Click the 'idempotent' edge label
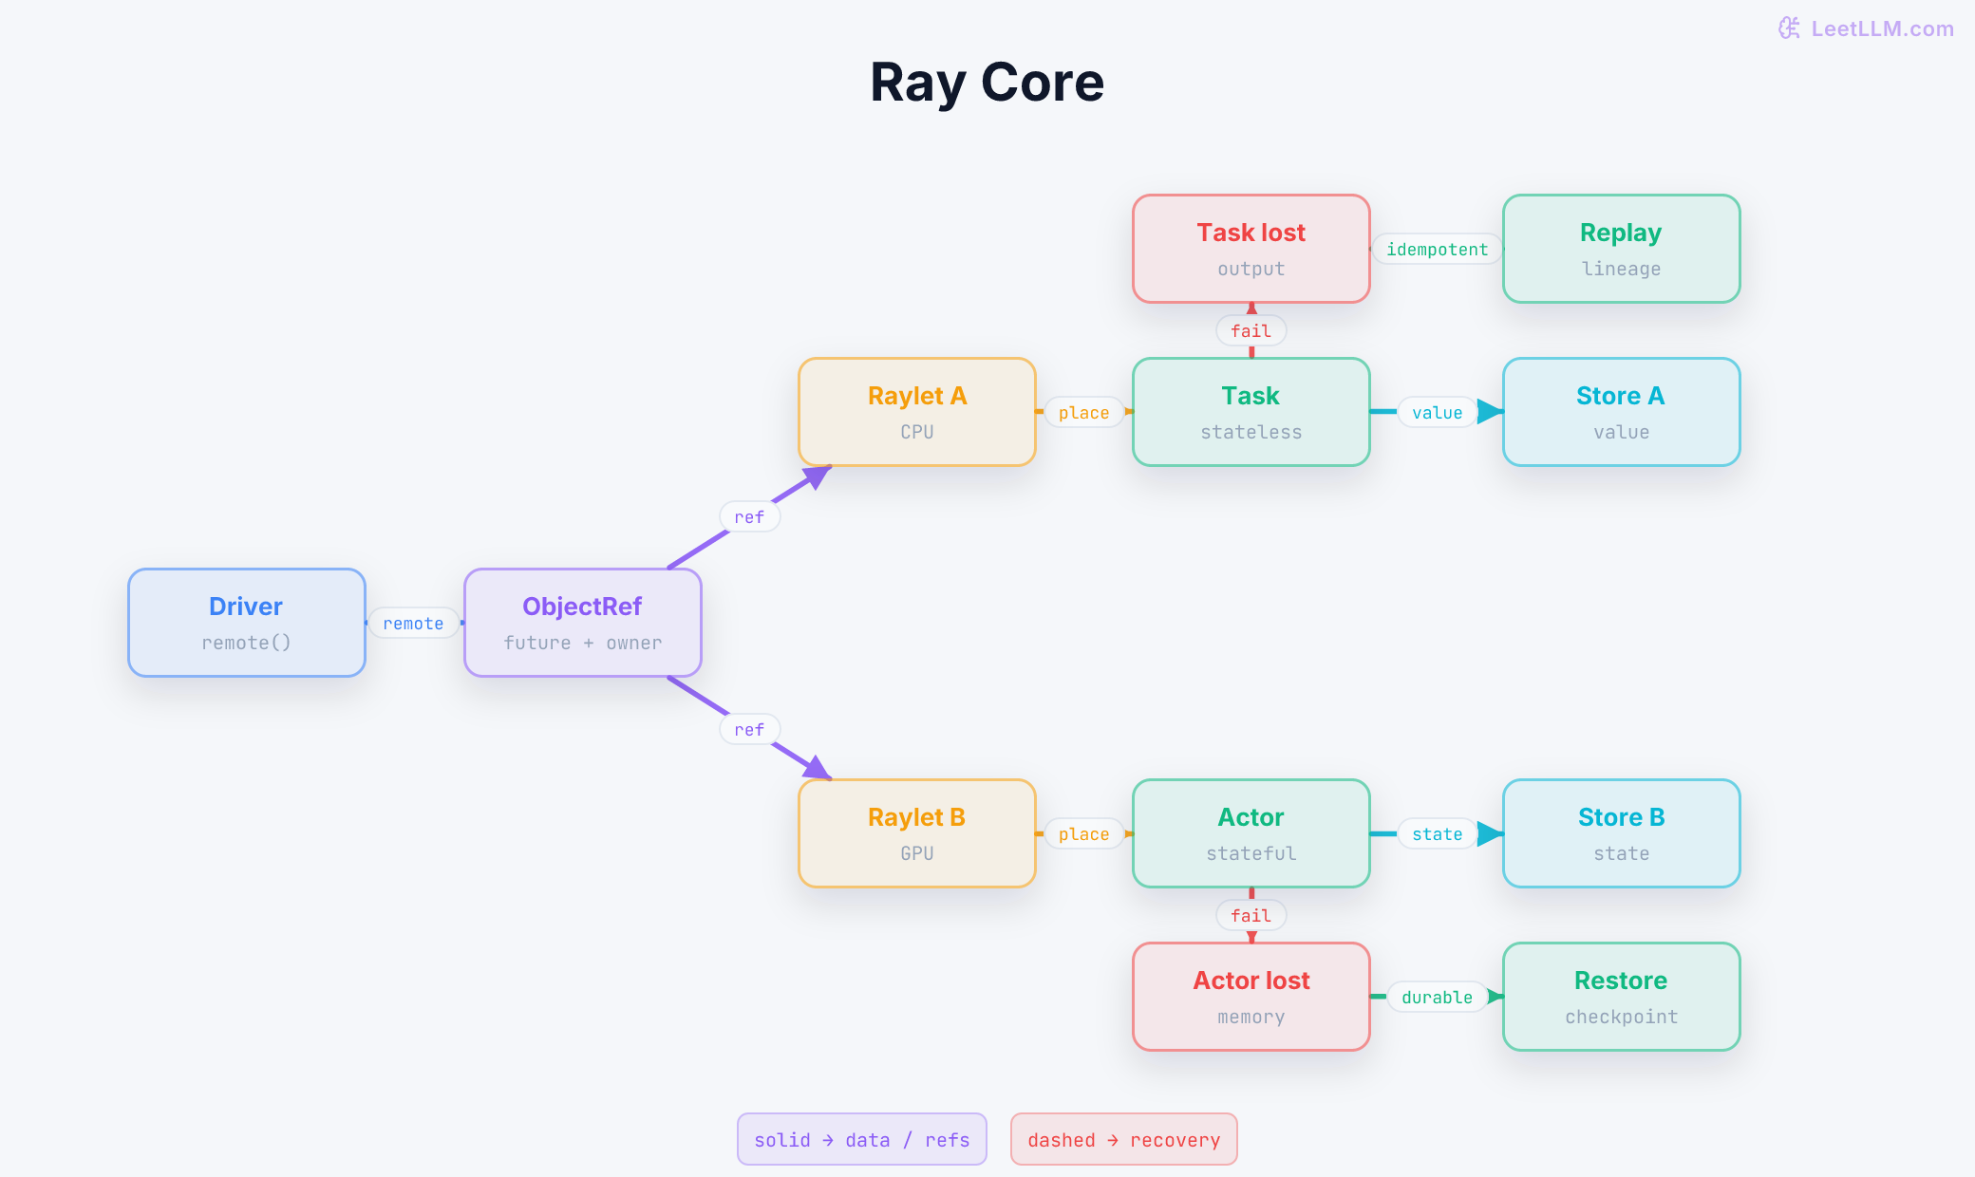 coord(1438,250)
